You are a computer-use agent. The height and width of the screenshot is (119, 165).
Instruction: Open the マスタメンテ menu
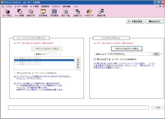tap(56, 6)
